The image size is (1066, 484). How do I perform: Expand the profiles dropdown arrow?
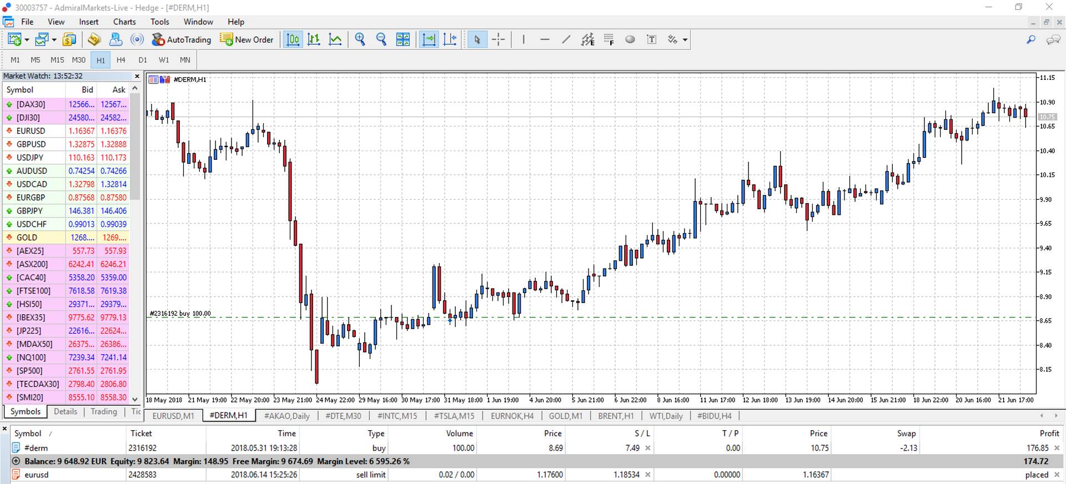(54, 40)
